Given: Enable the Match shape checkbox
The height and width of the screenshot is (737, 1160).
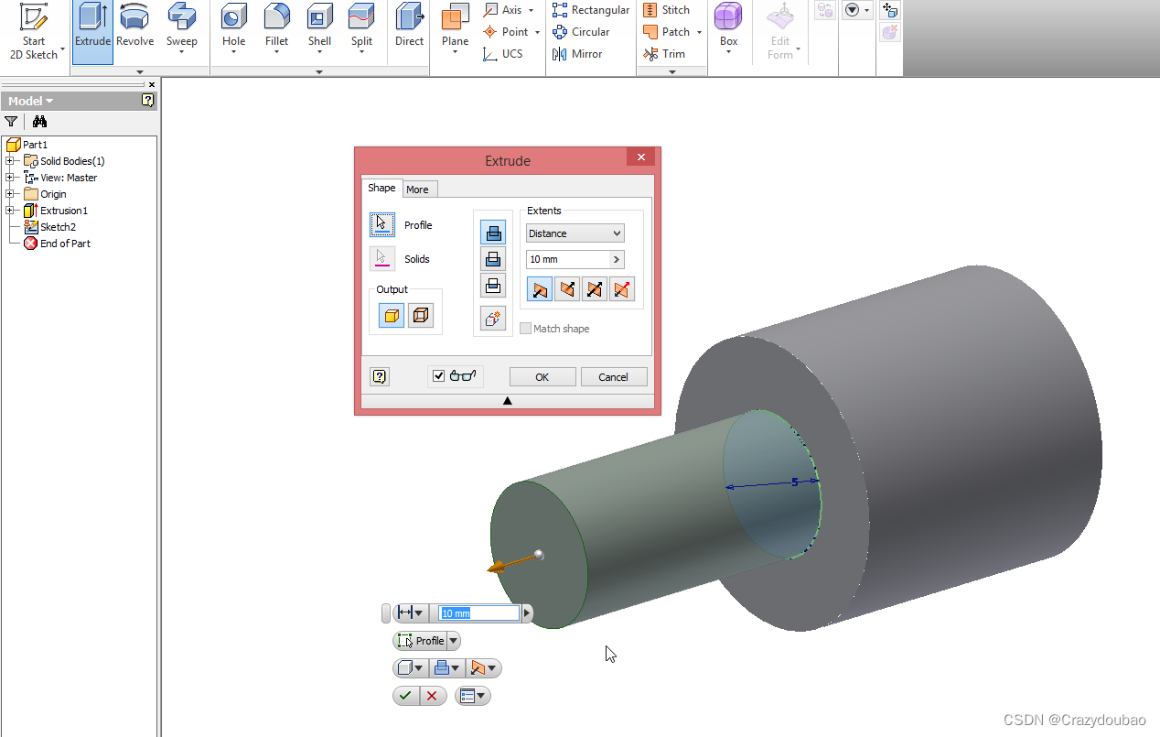Looking at the screenshot, I should coord(526,329).
